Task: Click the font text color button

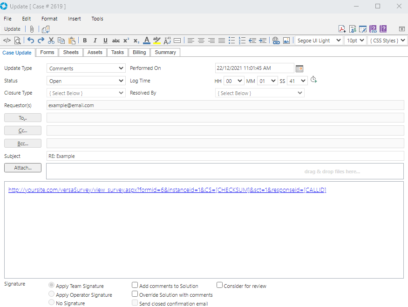Action: 147,41
